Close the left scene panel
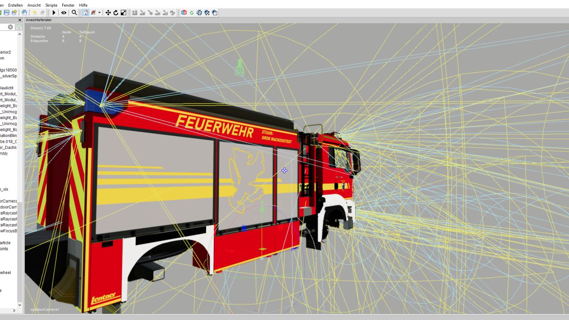Viewport: 569px width, 320px height. (20, 20)
